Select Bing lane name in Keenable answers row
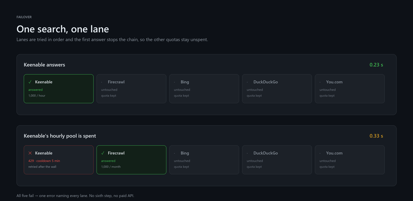Viewport: 413px width, 201px height. tap(185, 82)
